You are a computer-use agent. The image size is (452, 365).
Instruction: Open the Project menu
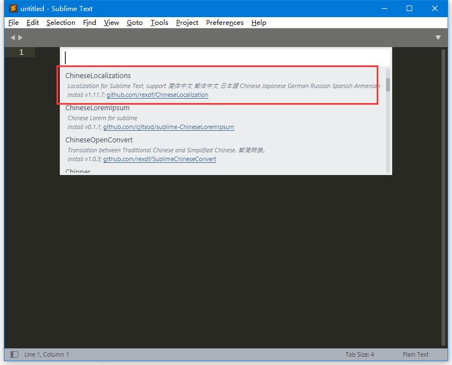point(187,23)
